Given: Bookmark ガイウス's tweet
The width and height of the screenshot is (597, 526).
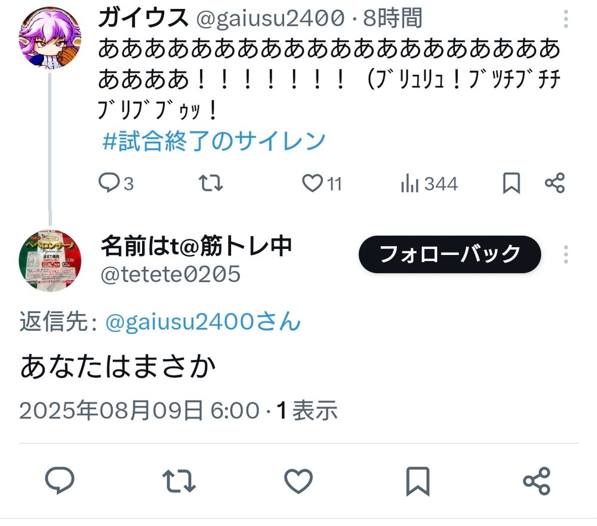Looking at the screenshot, I should point(512,183).
